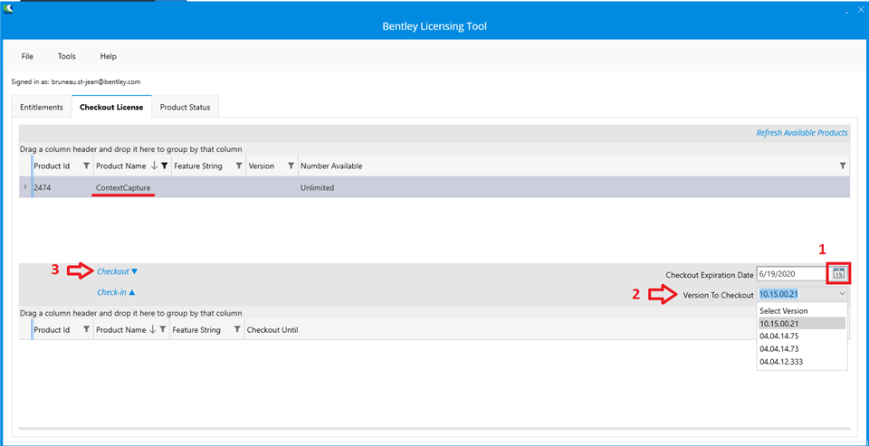Choose version 04.04.14.73 from list
869x446 pixels.
click(x=802, y=349)
